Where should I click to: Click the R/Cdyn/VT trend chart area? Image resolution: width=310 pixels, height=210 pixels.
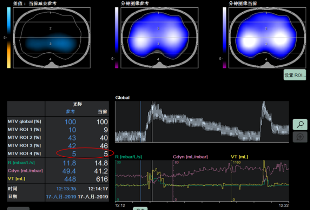[x=202, y=181]
